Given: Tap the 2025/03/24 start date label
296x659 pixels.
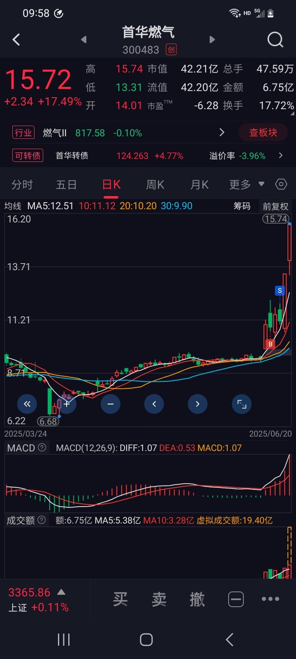Looking at the screenshot, I should pos(25,434).
